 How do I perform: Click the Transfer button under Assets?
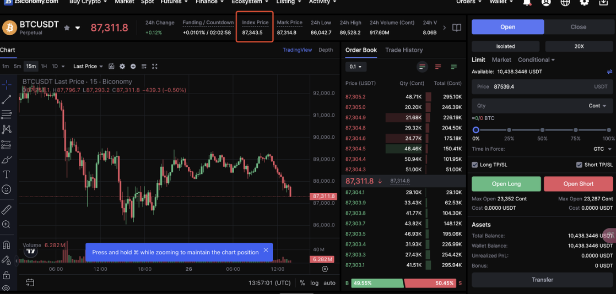click(x=542, y=280)
